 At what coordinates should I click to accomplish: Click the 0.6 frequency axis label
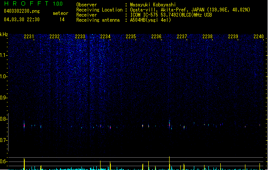pyautogui.click(x=4, y=161)
